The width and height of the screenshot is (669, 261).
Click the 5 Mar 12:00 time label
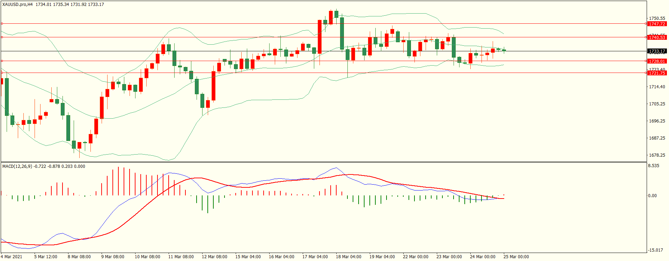[46, 257]
